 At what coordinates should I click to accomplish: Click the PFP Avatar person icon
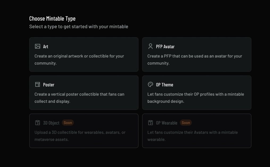pos(150,46)
